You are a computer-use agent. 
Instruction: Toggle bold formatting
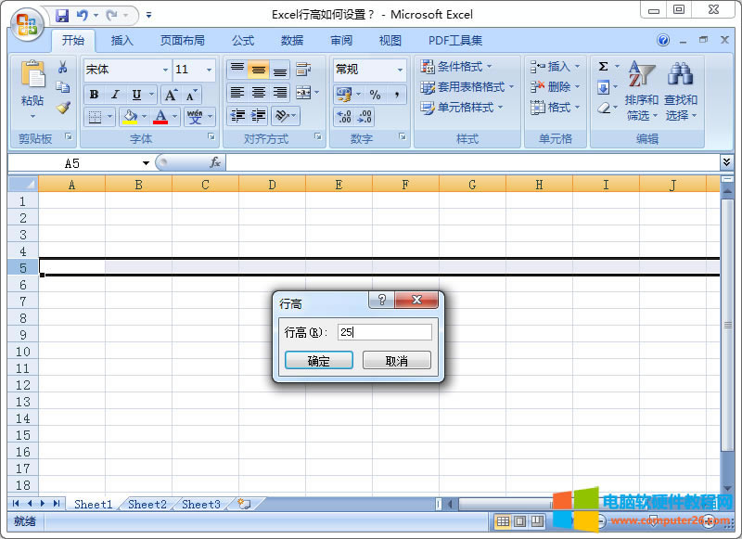93,95
